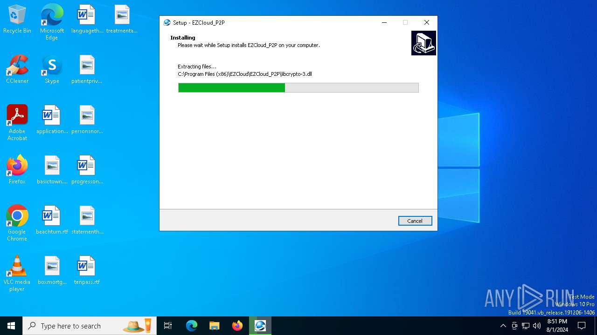Image resolution: width=597 pixels, height=335 pixels.
Task: Open the volume control tray icon
Action: (x=537, y=326)
